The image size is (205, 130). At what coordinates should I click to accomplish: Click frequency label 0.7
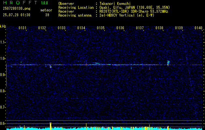[x=3, y=107]
